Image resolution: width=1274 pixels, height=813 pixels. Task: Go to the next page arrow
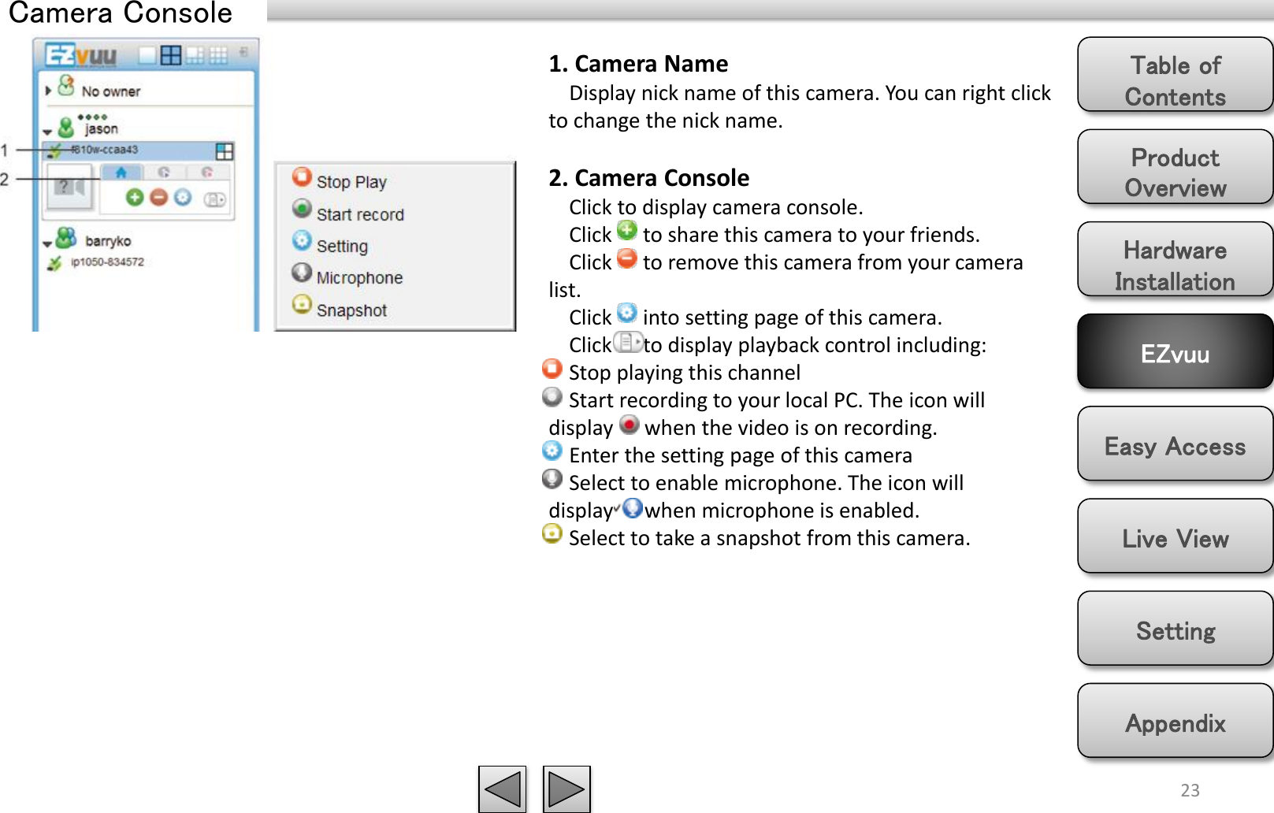[566, 789]
